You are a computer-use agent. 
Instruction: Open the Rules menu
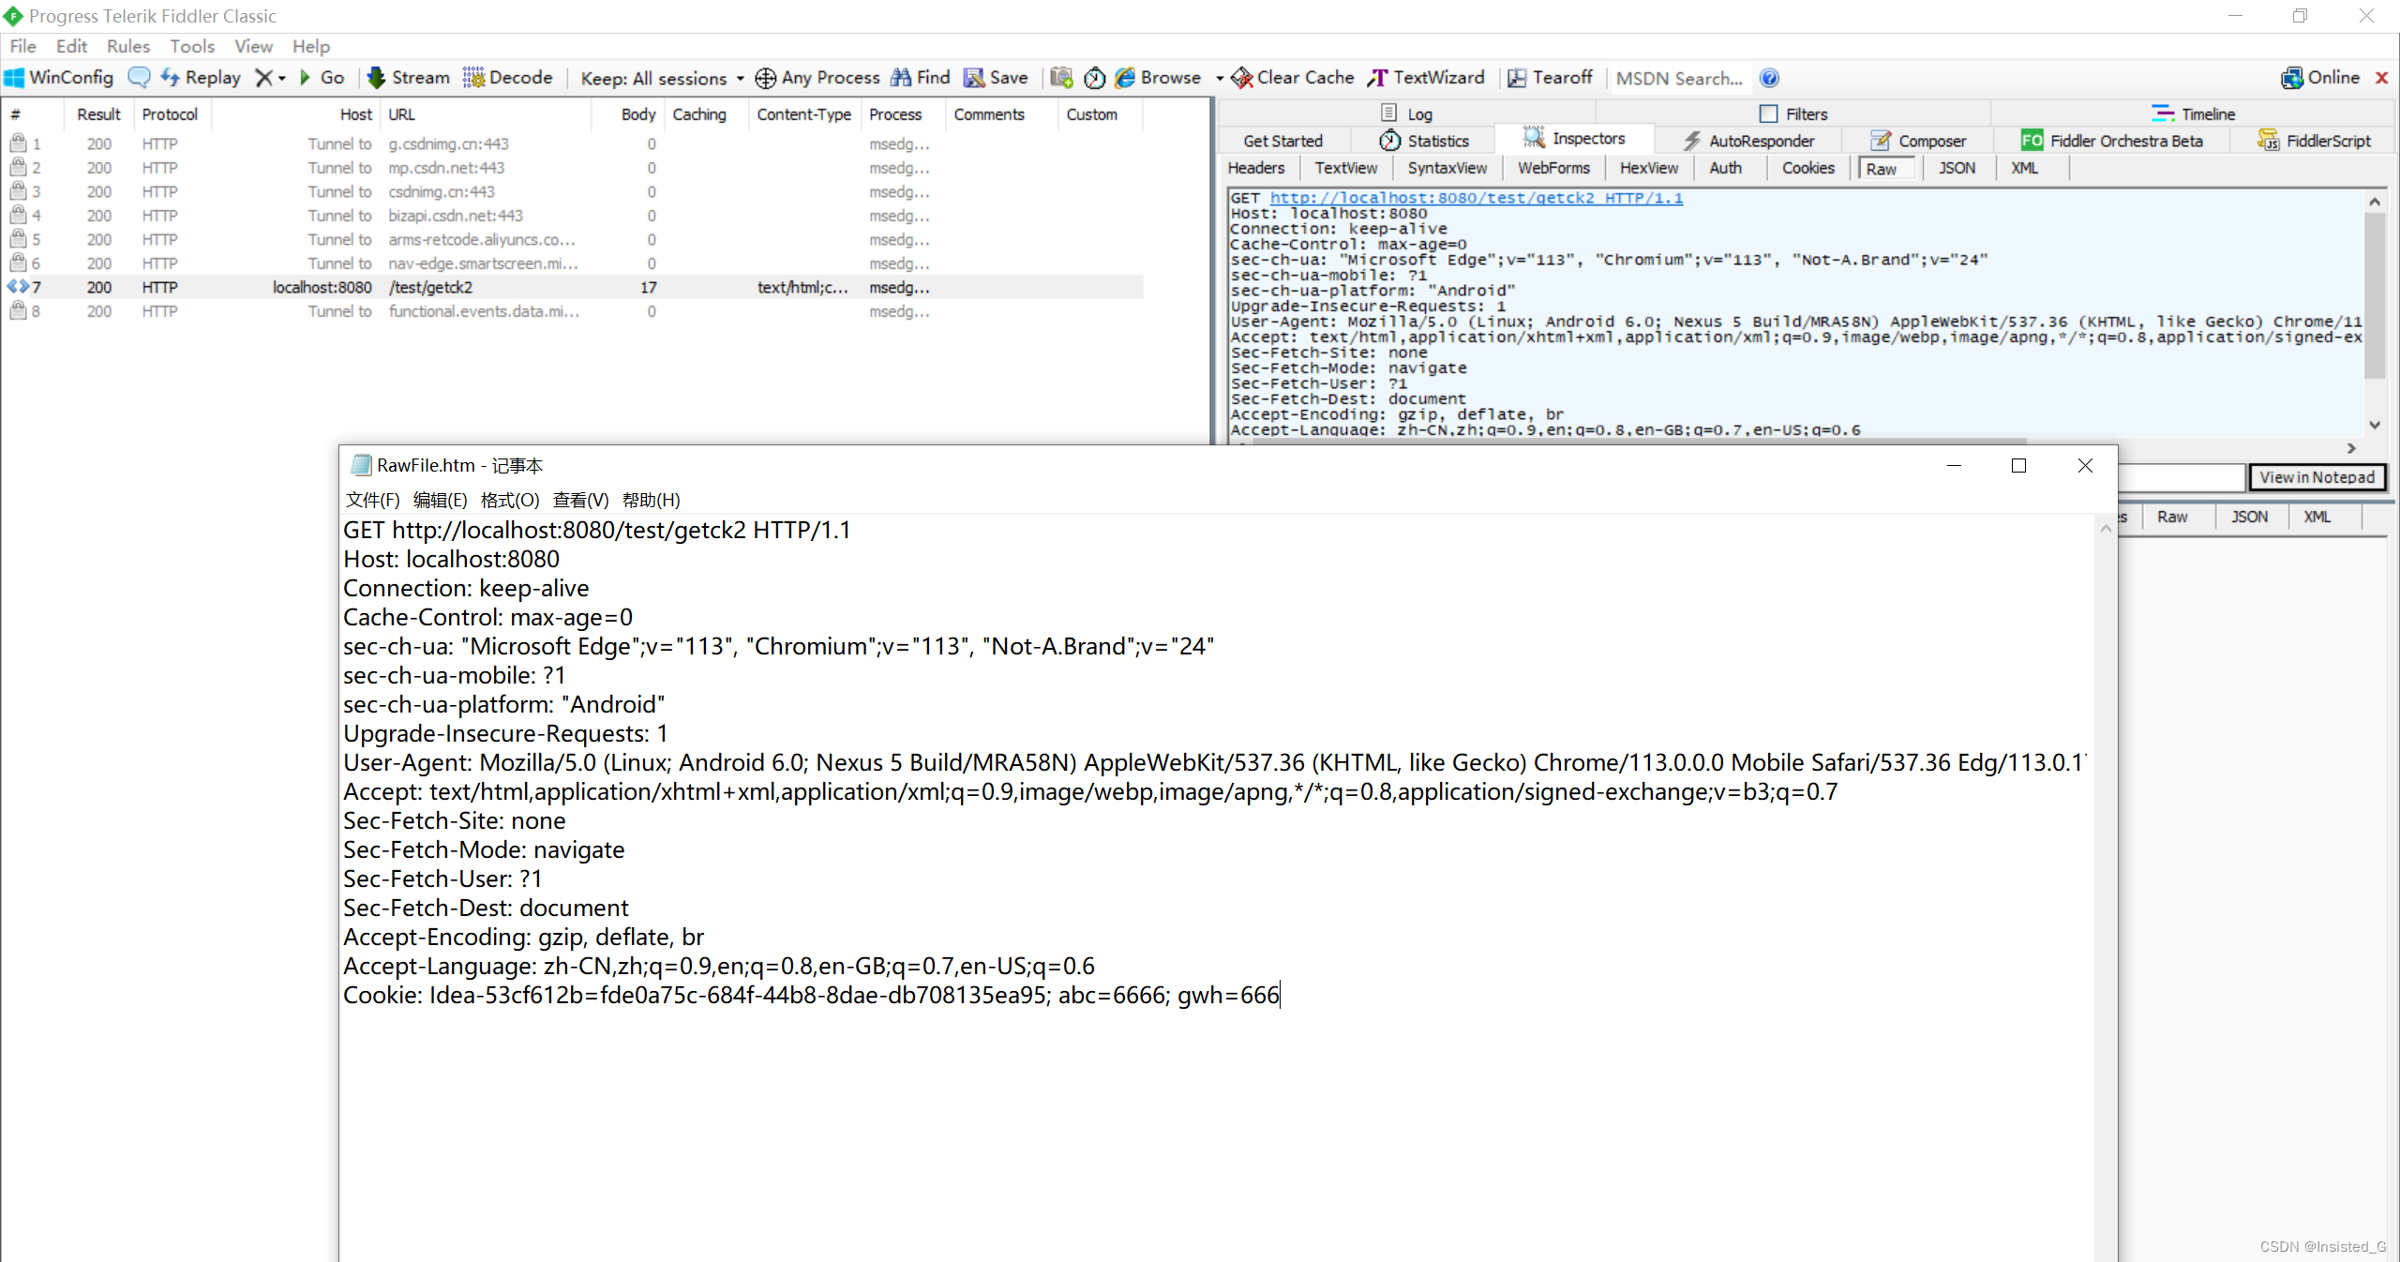click(x=128, y=46)
